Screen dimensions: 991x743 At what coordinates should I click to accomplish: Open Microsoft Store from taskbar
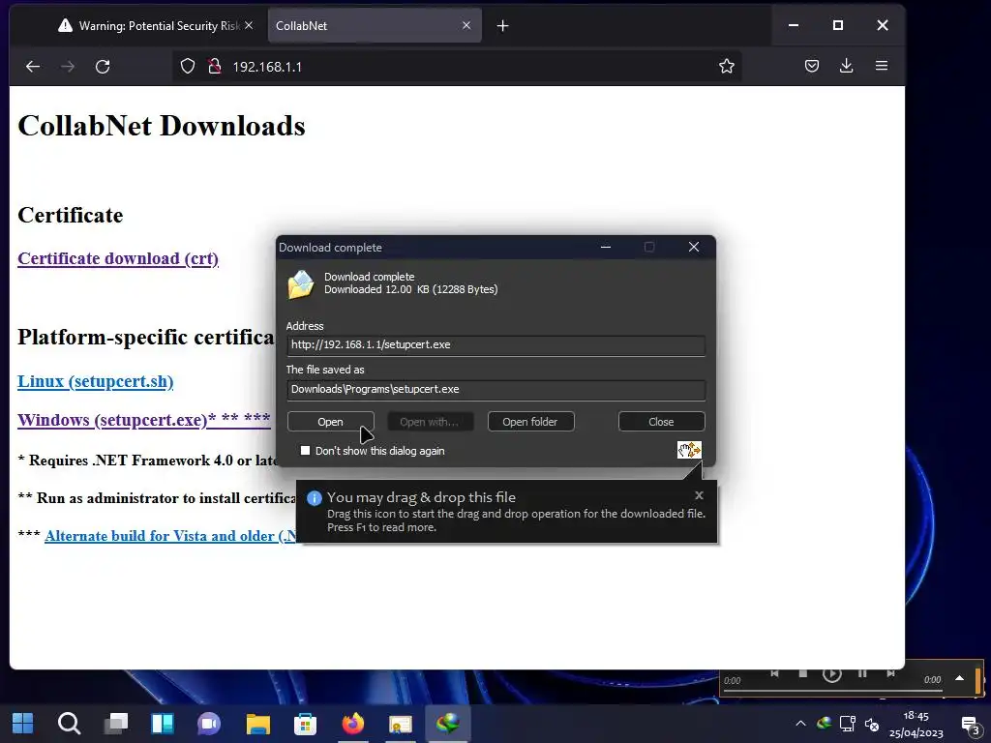tap(305, 724)
